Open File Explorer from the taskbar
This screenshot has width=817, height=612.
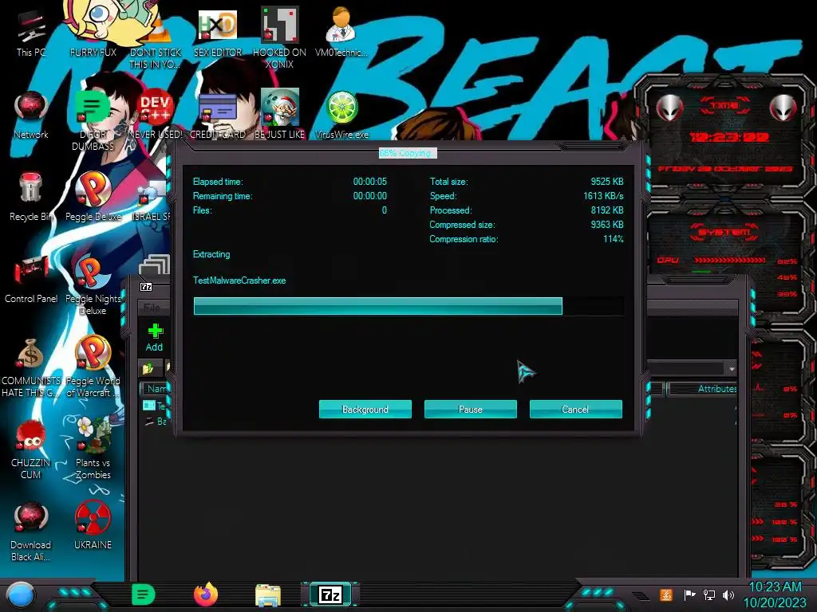click(268, 594)
